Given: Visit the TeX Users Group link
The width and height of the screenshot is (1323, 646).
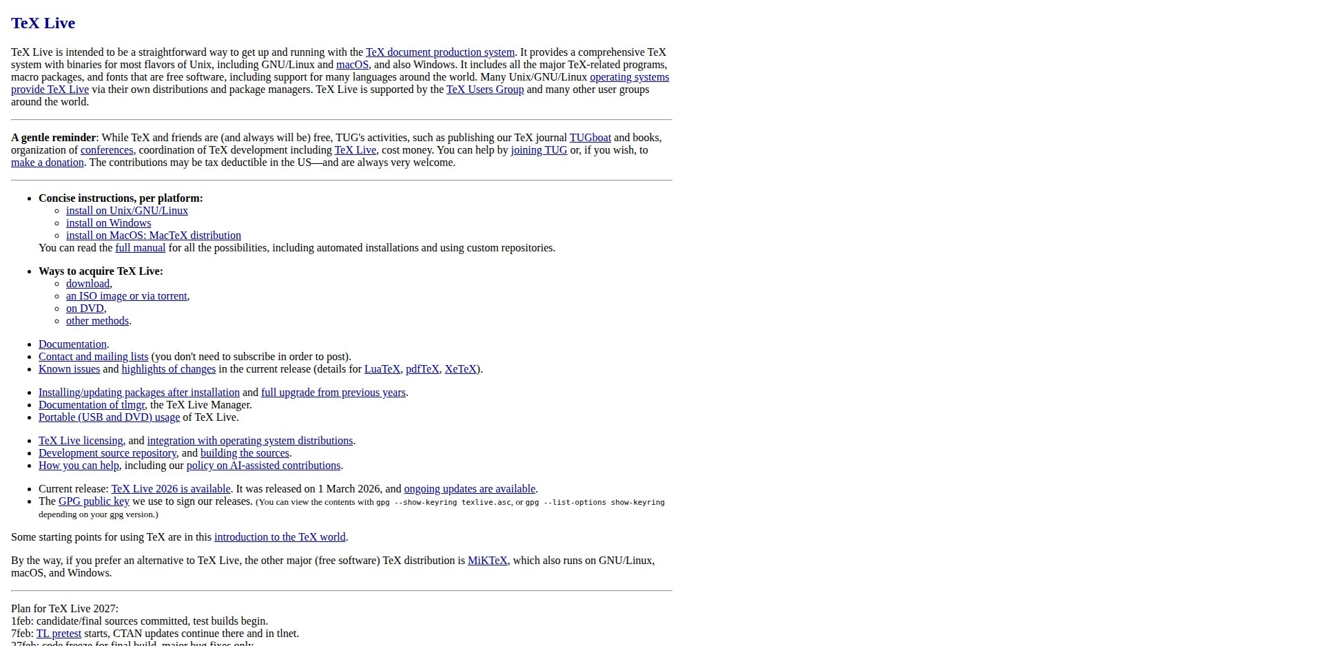Looking at the screenshot, I should click(485, 90).
